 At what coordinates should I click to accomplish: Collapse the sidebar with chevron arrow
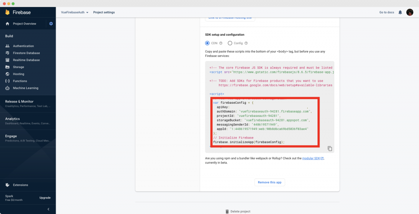(x=48, y=209)
